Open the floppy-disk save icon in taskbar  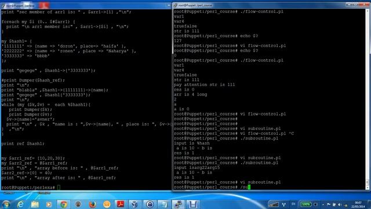click(x=192, y=204)
